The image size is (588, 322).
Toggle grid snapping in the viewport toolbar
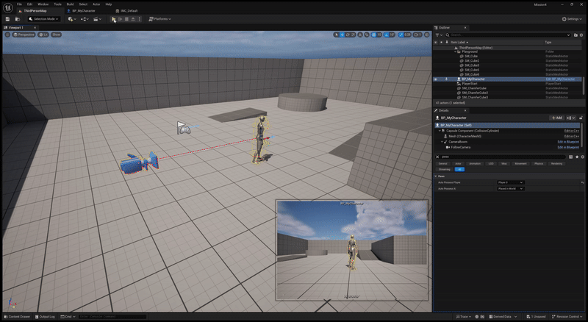tap(373, 35)
